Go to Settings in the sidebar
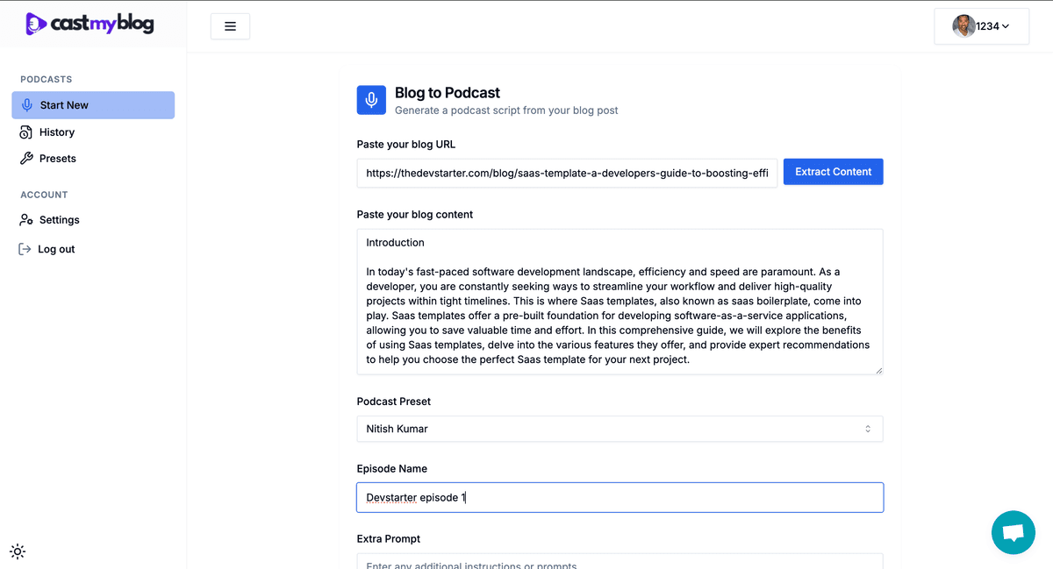 click(x=59, y=220)
